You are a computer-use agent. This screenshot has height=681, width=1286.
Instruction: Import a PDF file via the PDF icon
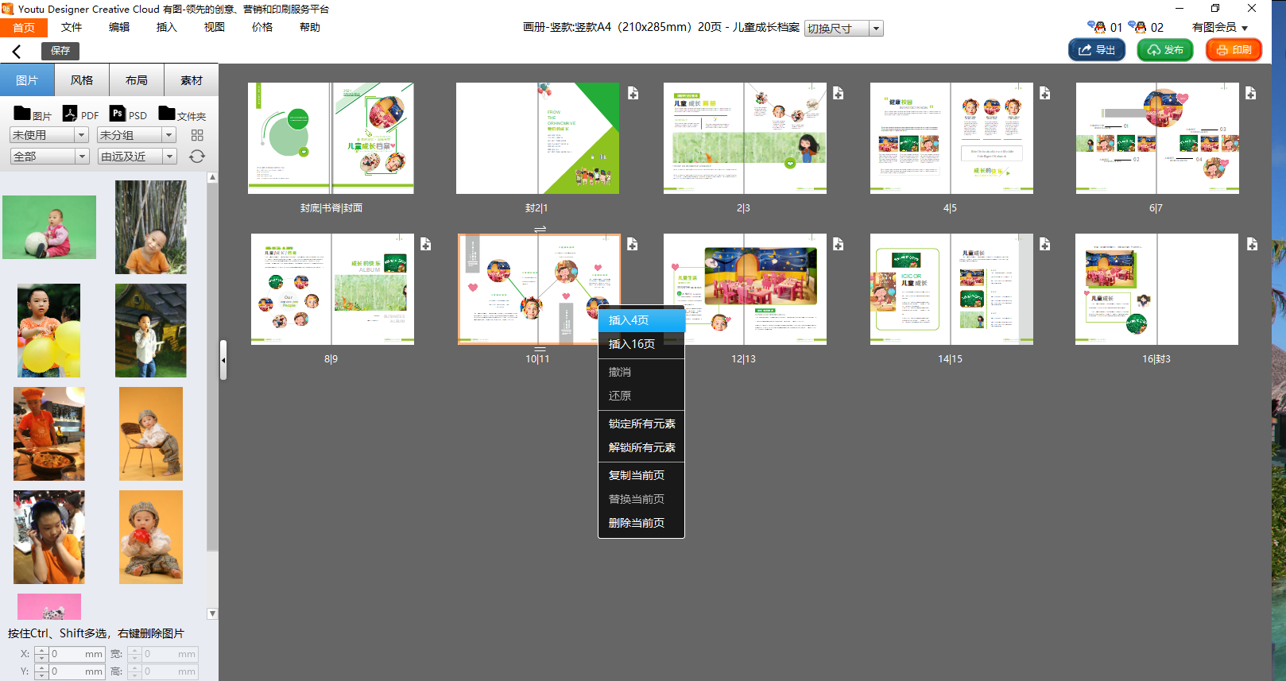(80, 114)
